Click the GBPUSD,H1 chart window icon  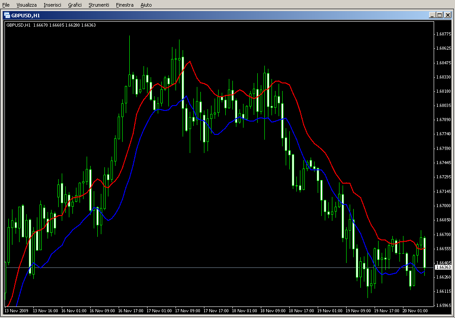click(x=7, y=16)
